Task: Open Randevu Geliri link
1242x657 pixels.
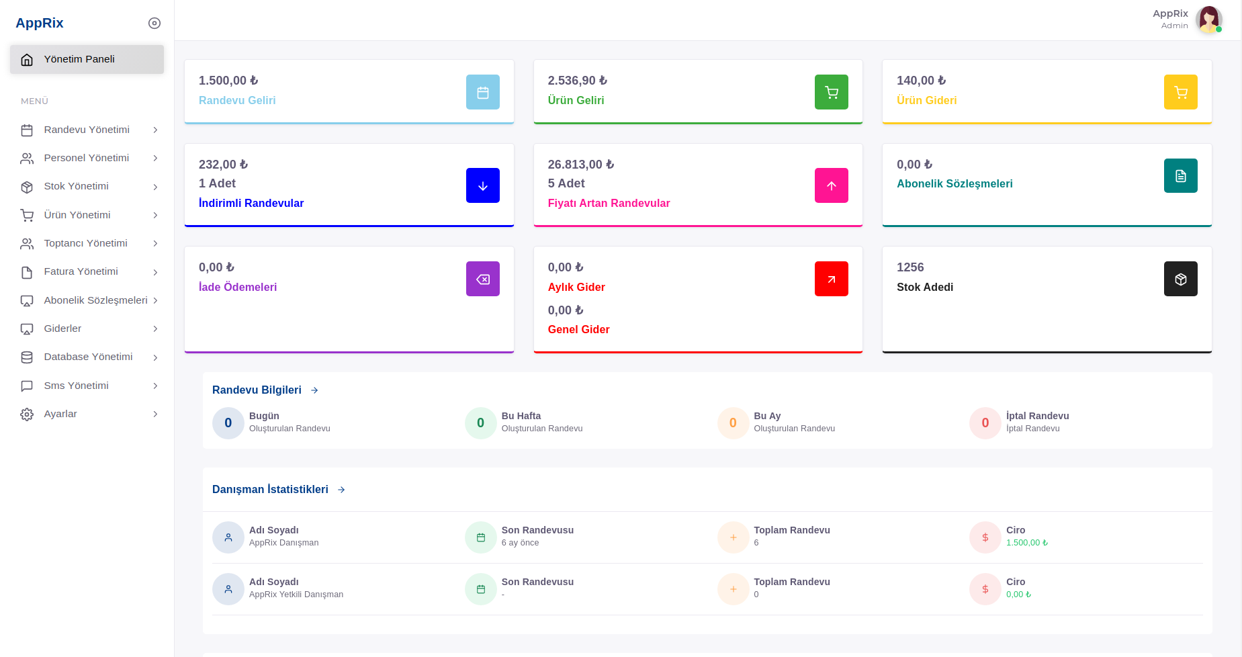Action: click(x=237, y=100)
